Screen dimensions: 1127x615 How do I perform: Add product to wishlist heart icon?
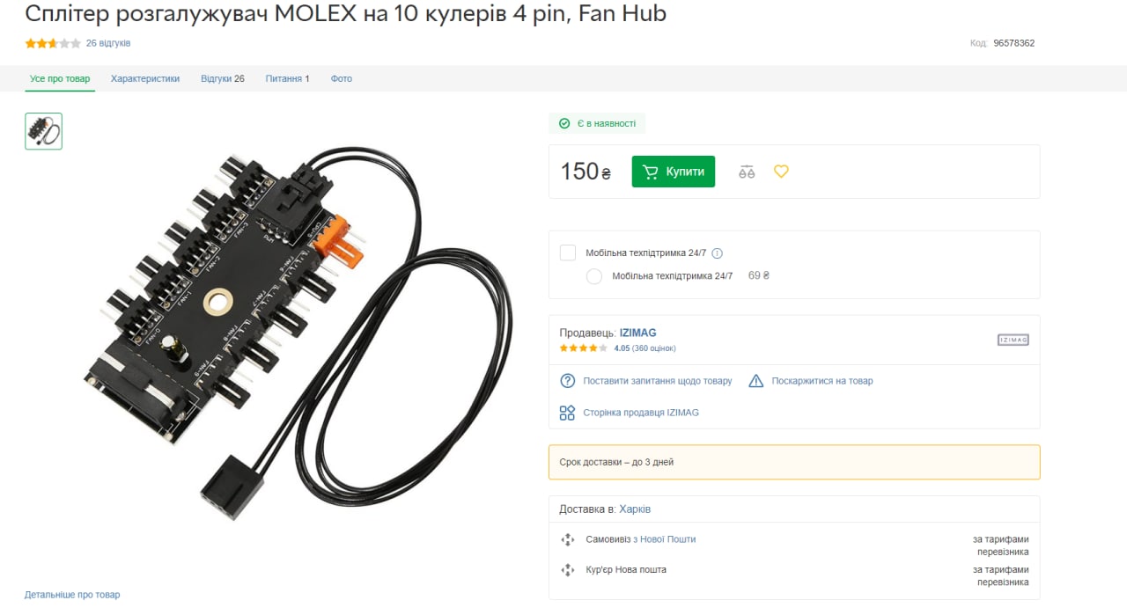tap(781, 172)
